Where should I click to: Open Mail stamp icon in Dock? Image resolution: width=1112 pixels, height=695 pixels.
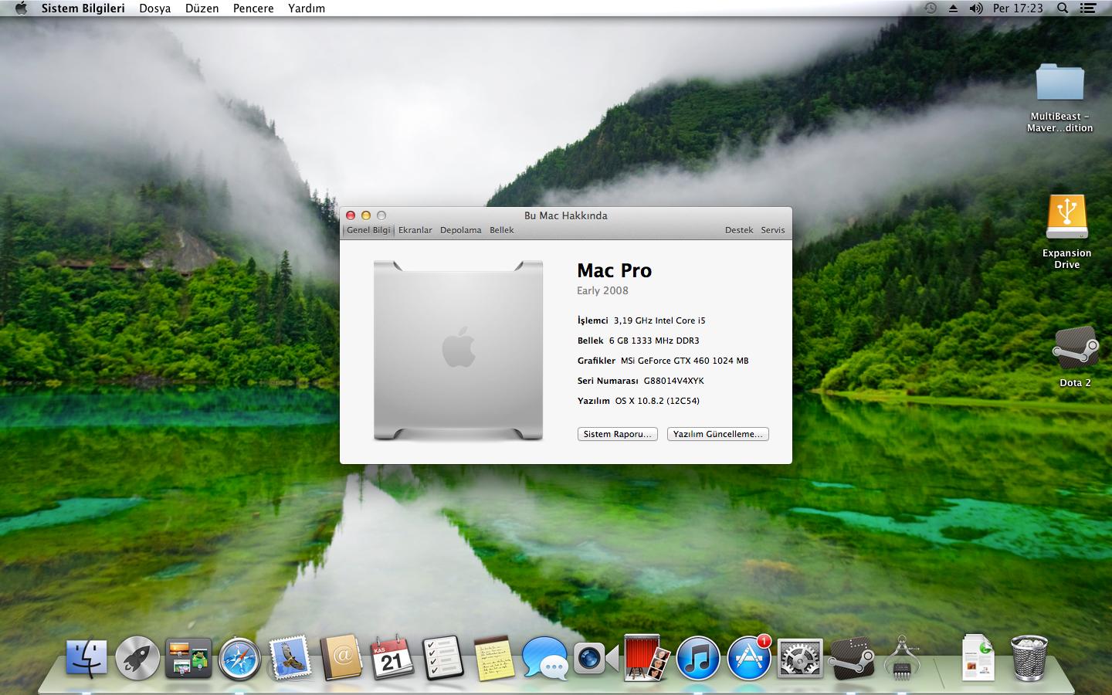[x=290, y=658]
